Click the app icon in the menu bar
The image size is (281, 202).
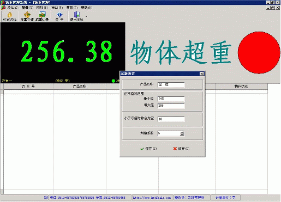pos(3,8)
